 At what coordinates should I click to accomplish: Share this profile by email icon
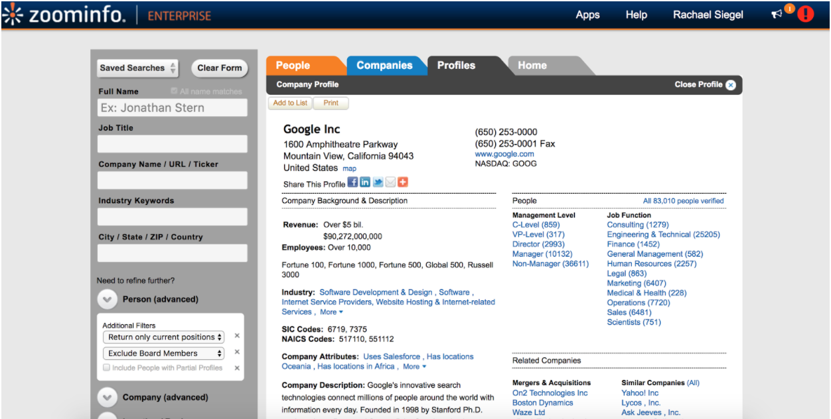(390, 182)
